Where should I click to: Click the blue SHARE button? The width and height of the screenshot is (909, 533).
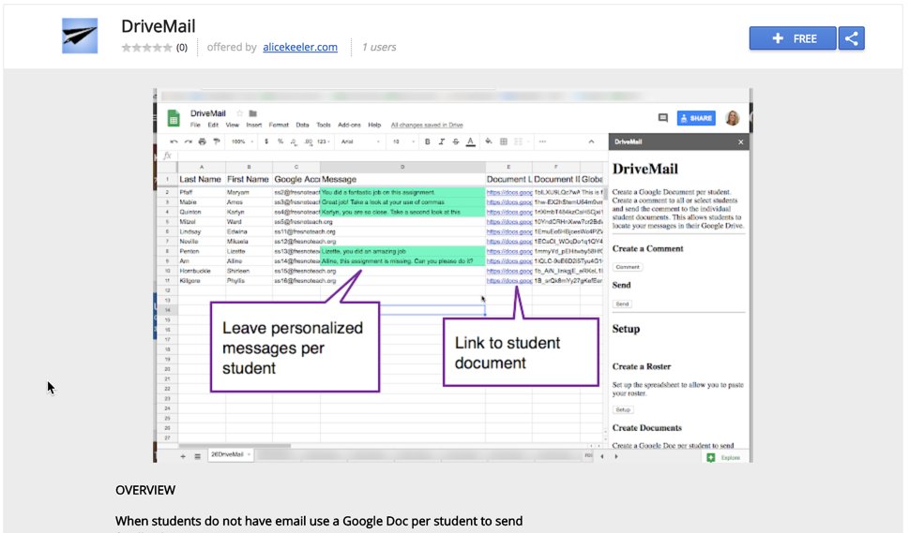click(696, 118)
